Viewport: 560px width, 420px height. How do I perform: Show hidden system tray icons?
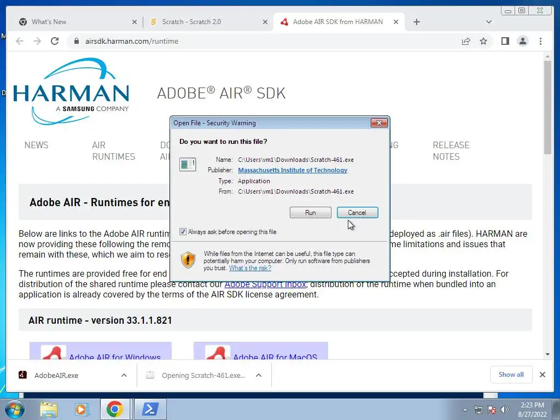pyautogui.click(x=465, y=410)
